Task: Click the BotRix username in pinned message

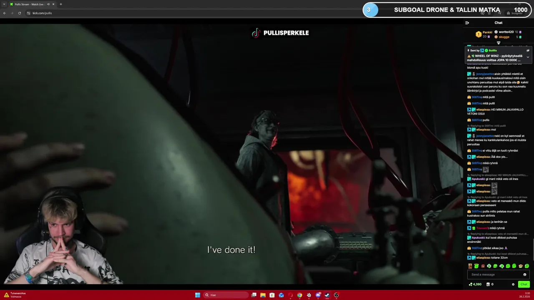Action: click(x=493, y=50)
